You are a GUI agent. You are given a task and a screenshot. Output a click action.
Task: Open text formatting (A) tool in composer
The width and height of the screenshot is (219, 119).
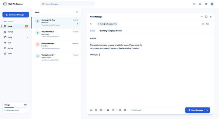click(x=91, y=110)
